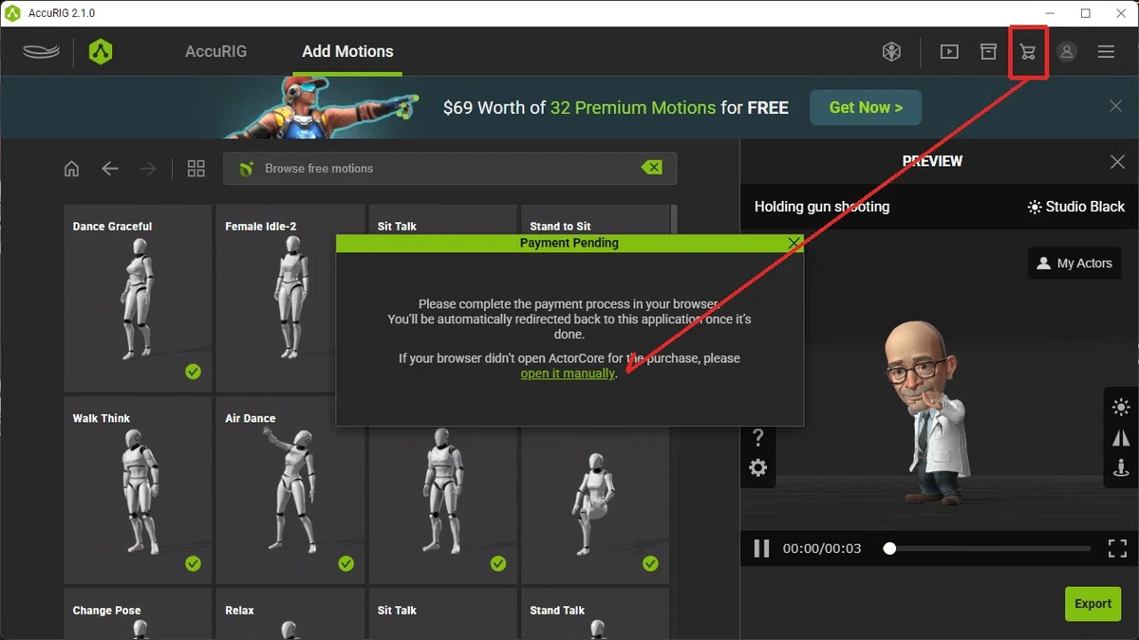Click the Export button
This screenshot has width=1139, height=640.
click(x=1092, y=603)
